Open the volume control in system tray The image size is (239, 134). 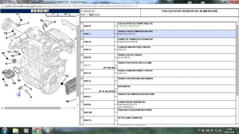point(220,130)
